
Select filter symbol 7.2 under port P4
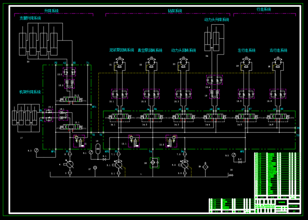tap(185, 154)
